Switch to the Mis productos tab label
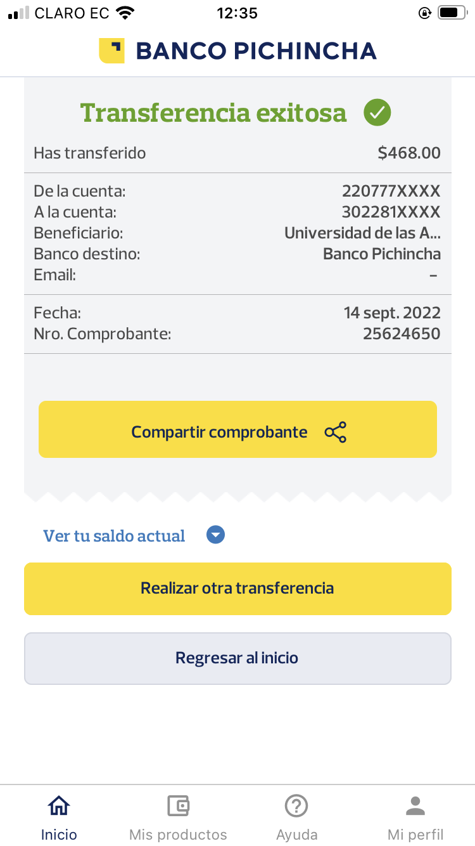 (178, 834)
